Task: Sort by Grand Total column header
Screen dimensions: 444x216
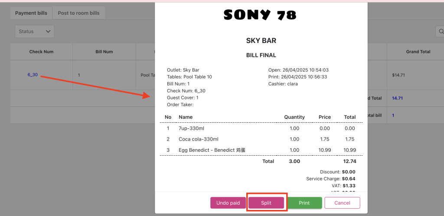Action: tap(418, 52)
